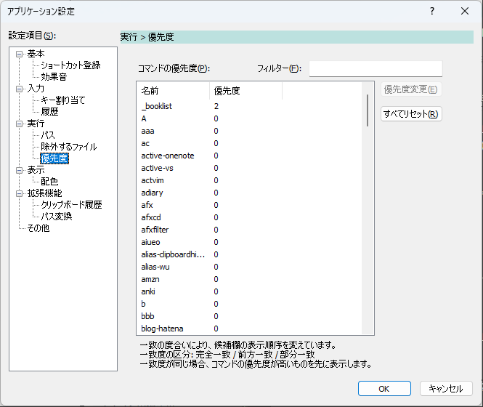Viewport: 483px width, 407px height.
Task: Collapse the 表示 tree node
Action: click(x=20, y=170)
